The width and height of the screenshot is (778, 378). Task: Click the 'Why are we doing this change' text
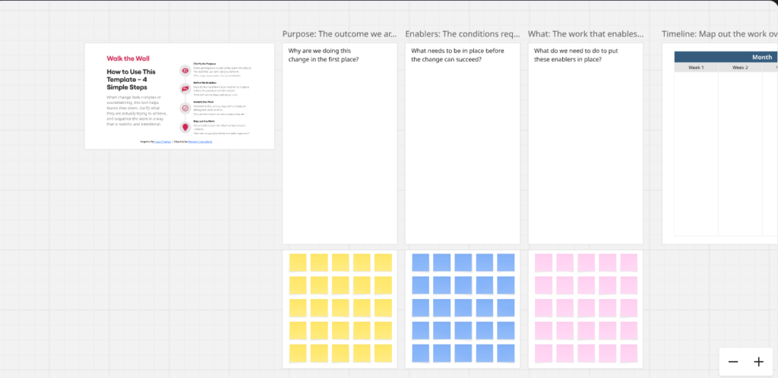tap(324, 55)
